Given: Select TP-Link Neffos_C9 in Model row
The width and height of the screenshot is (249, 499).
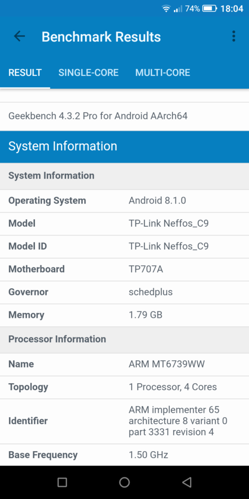Looking at the screenshot, I should [169, 224].
